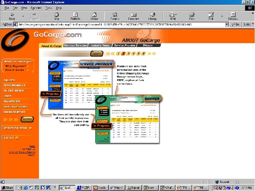Click the Service Provider screenshot thumbnail
255x191 pixels.
pyautogui.click(x=80, y=85)
